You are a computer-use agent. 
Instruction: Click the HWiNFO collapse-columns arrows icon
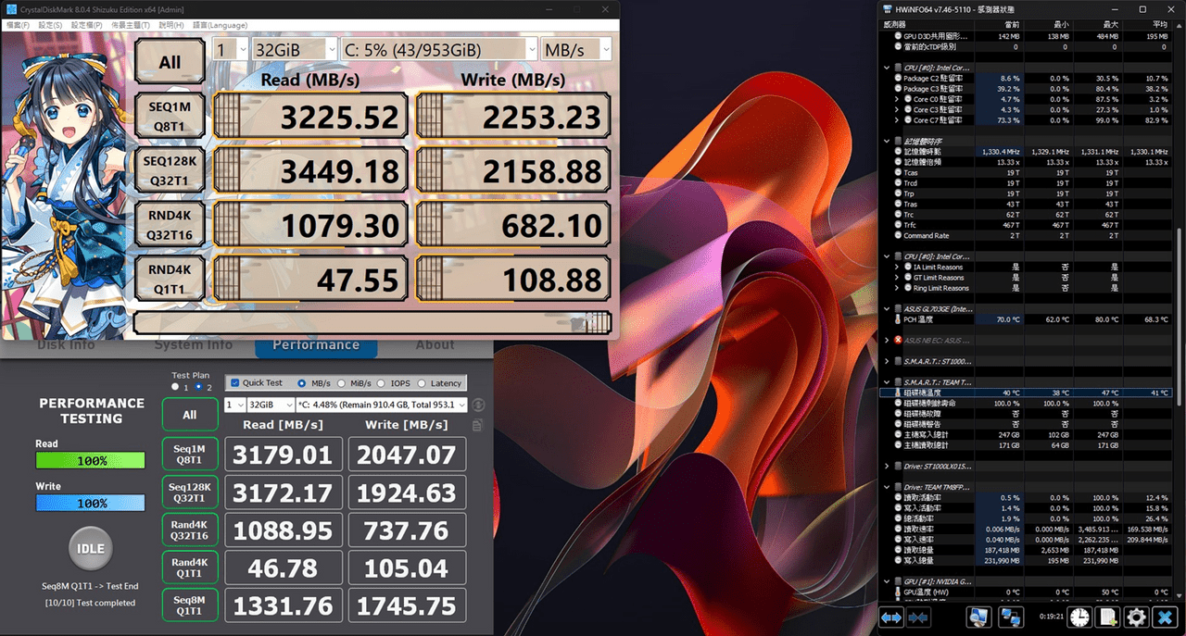(918, 617)
